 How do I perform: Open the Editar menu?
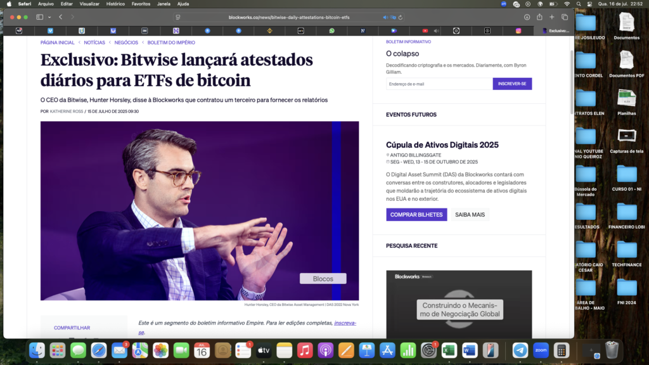pos(67,4)
